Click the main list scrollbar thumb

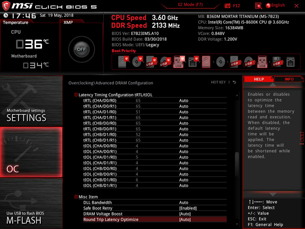coord(237,164)
